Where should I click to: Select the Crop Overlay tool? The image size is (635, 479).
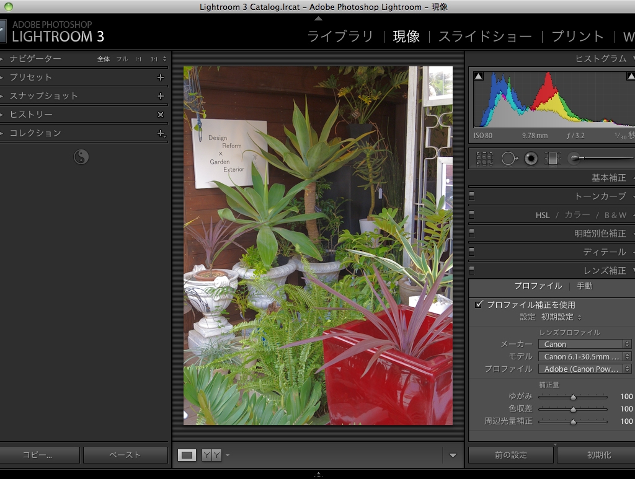(x=484, y=159)
